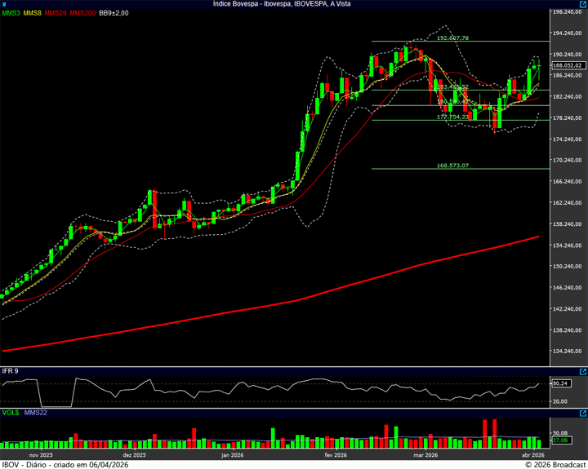The height and width of the screenshot is (469, 588).
Task: Click the BB9±2,00 Bollinger Bands label
Action: [114, 13]
